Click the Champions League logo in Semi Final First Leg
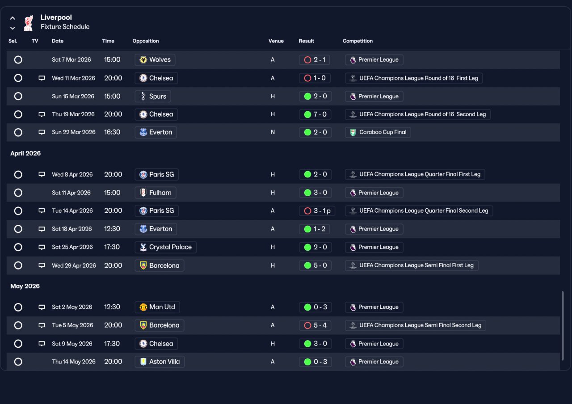This screenshot has width=572, height=404. pos(353,265)
